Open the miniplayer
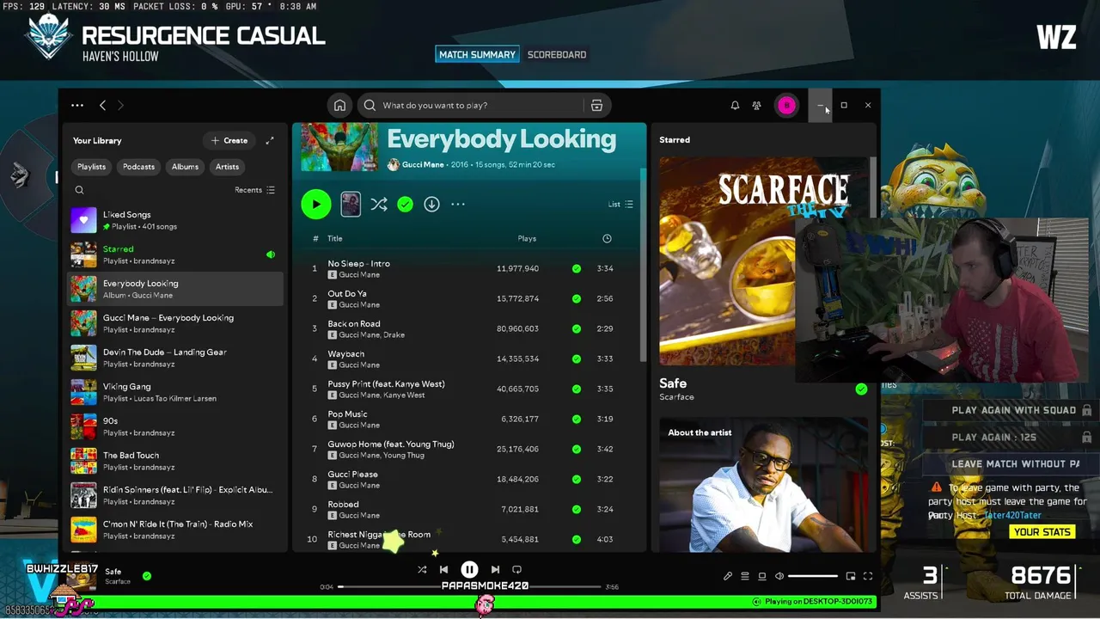 pyautogui.click(x=851, y=576)
